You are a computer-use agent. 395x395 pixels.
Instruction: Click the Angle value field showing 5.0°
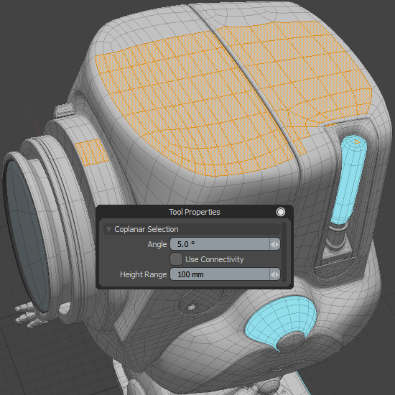point(220,244)
